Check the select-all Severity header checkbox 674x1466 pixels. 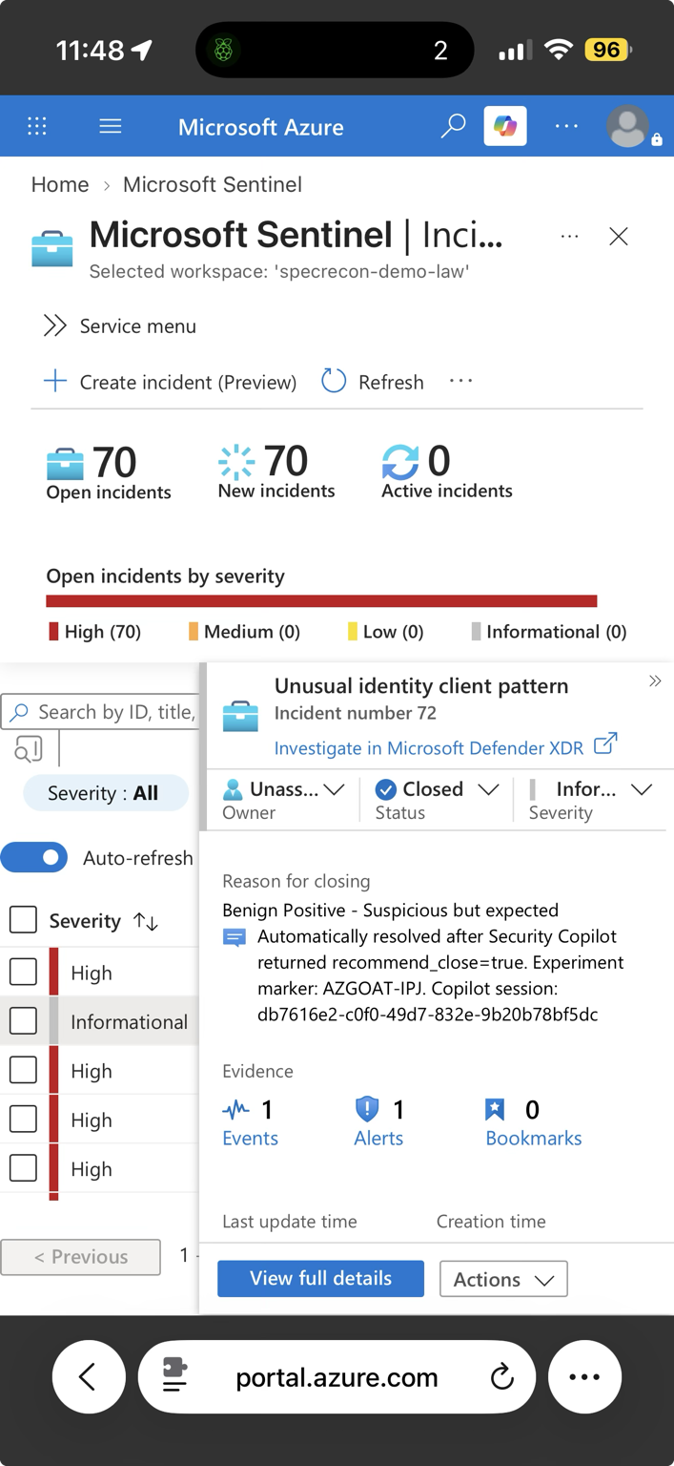tap(23, 920)
